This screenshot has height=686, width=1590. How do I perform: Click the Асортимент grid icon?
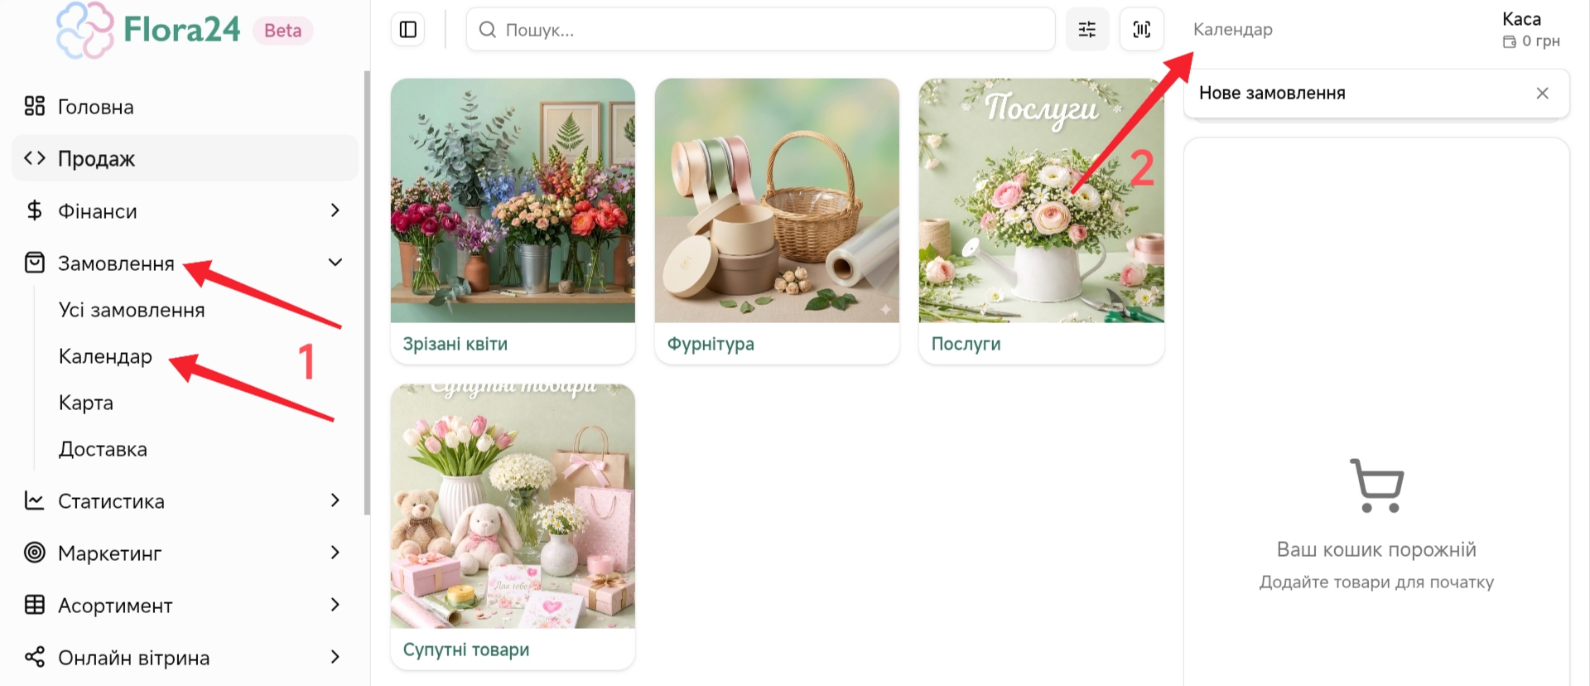[35, 605]
